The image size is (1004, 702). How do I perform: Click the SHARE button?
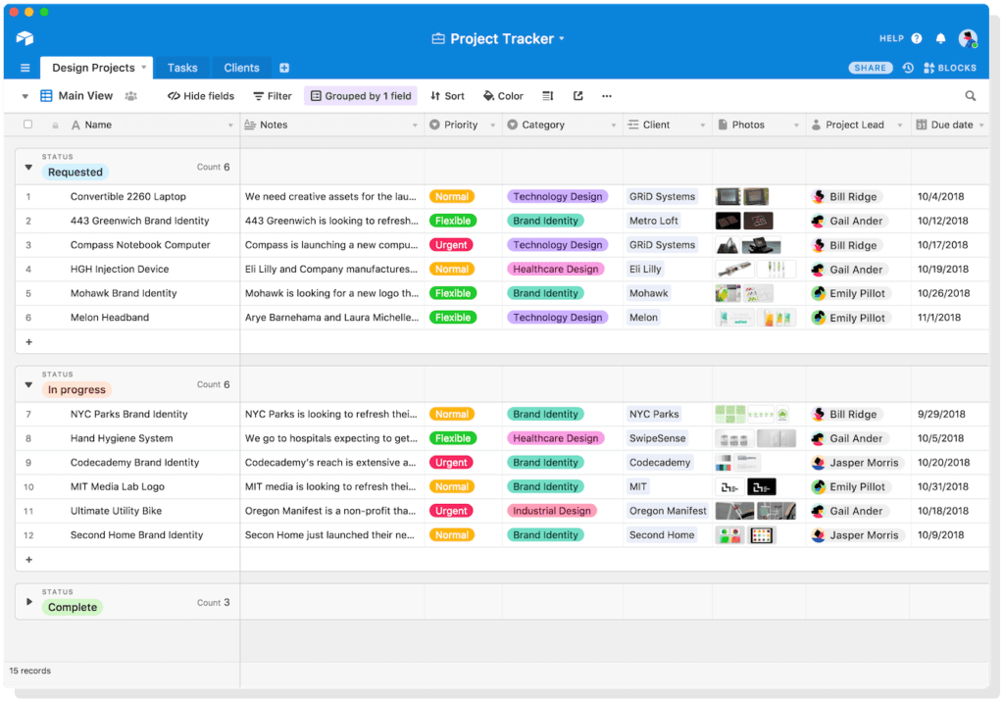(x=870, y=68)
